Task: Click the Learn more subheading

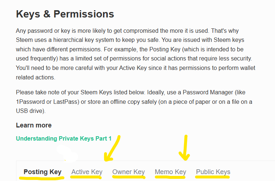Action: [34, 125]
